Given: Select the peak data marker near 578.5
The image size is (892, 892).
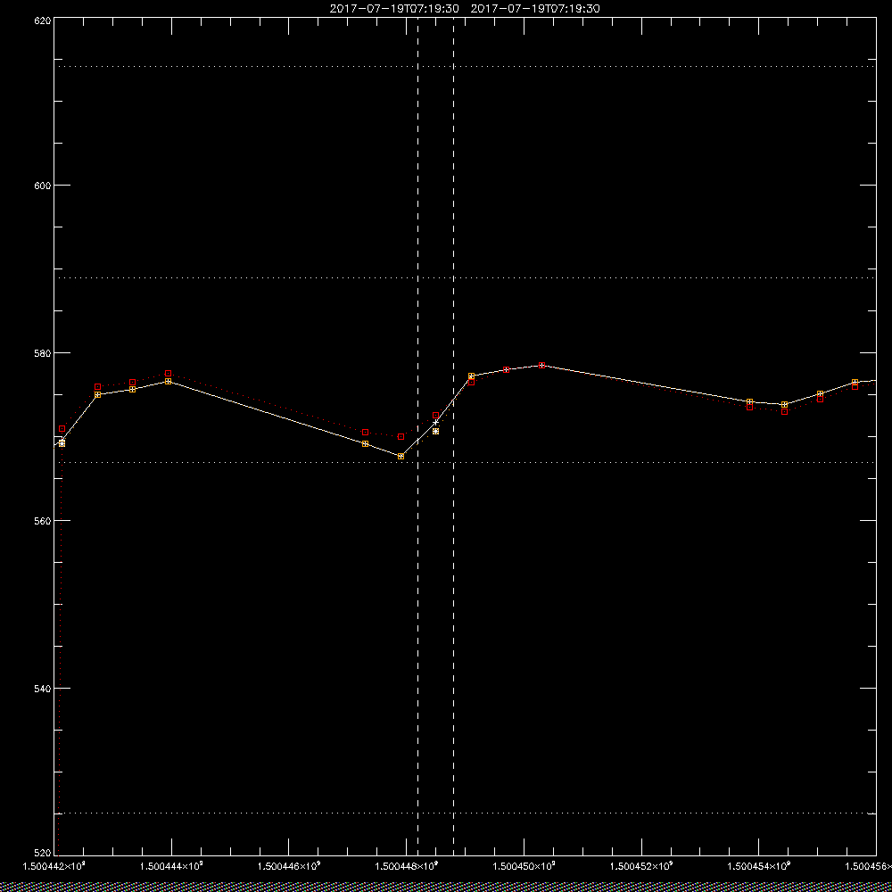Looking at the screenshot, I should 542,365.
